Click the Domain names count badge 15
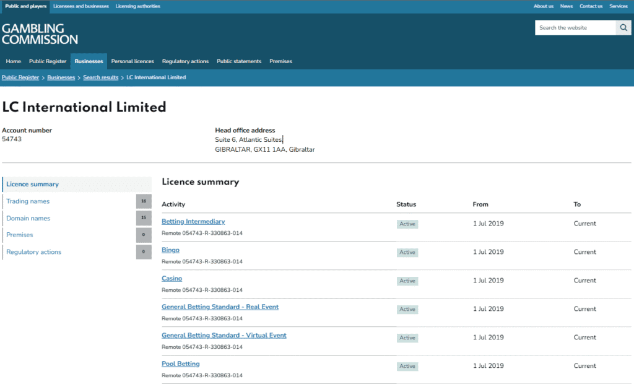This screenshot has height=384, width=634. [x=144, y=217]
